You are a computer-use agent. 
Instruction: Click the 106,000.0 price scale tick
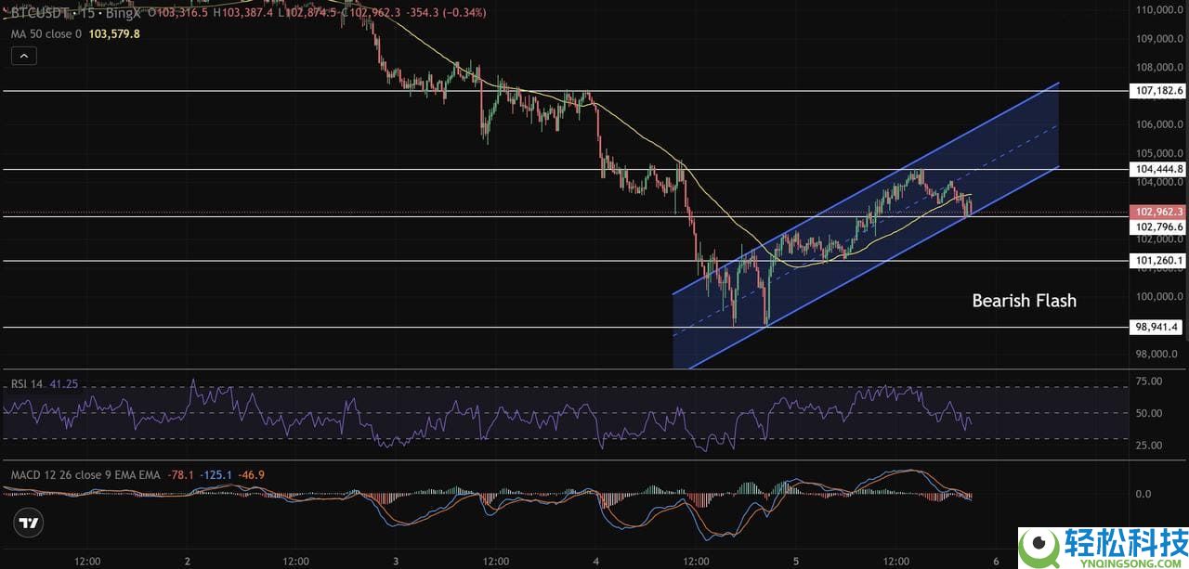point(1157,124)
